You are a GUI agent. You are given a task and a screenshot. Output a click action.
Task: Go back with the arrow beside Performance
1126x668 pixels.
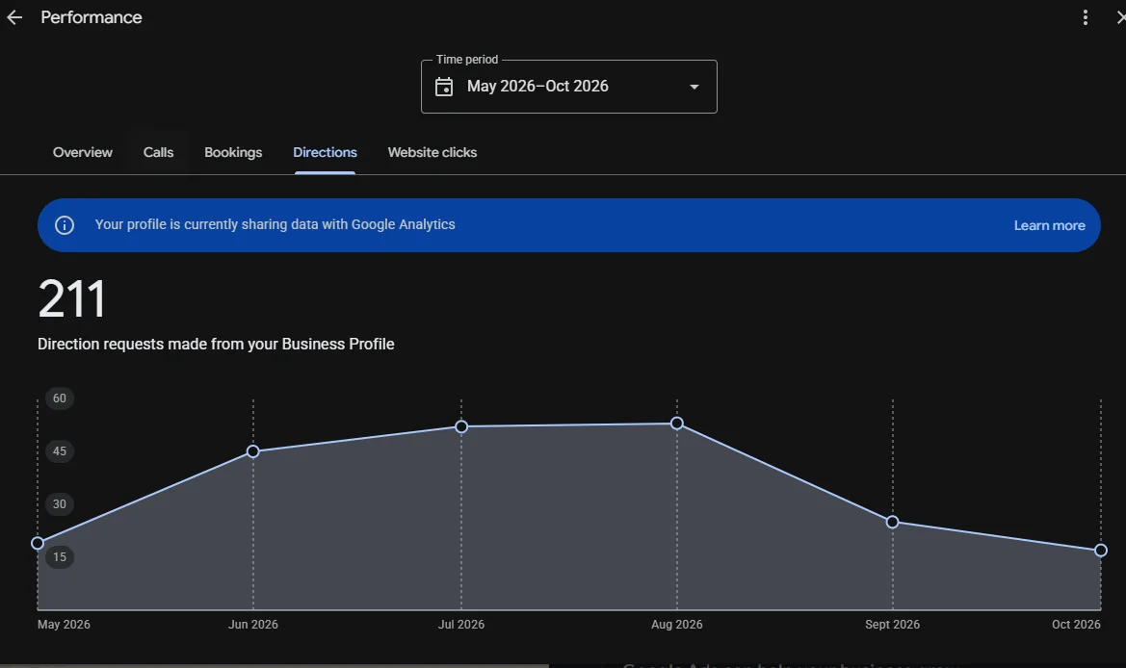14,18
